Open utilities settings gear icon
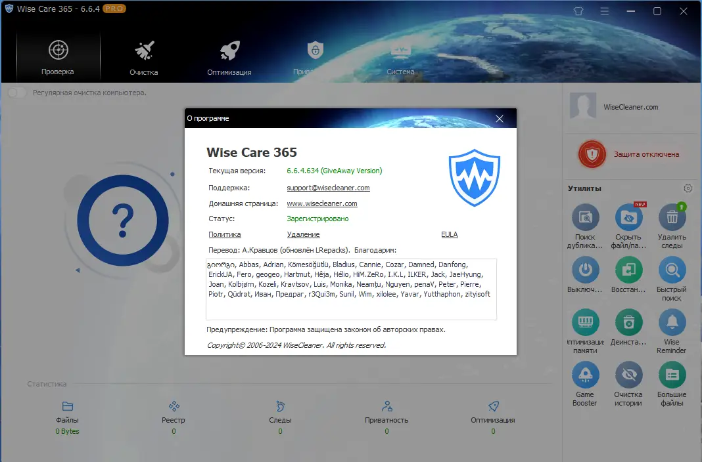Image resolution: width=702 pixels, height=462 pixels. 688,188
